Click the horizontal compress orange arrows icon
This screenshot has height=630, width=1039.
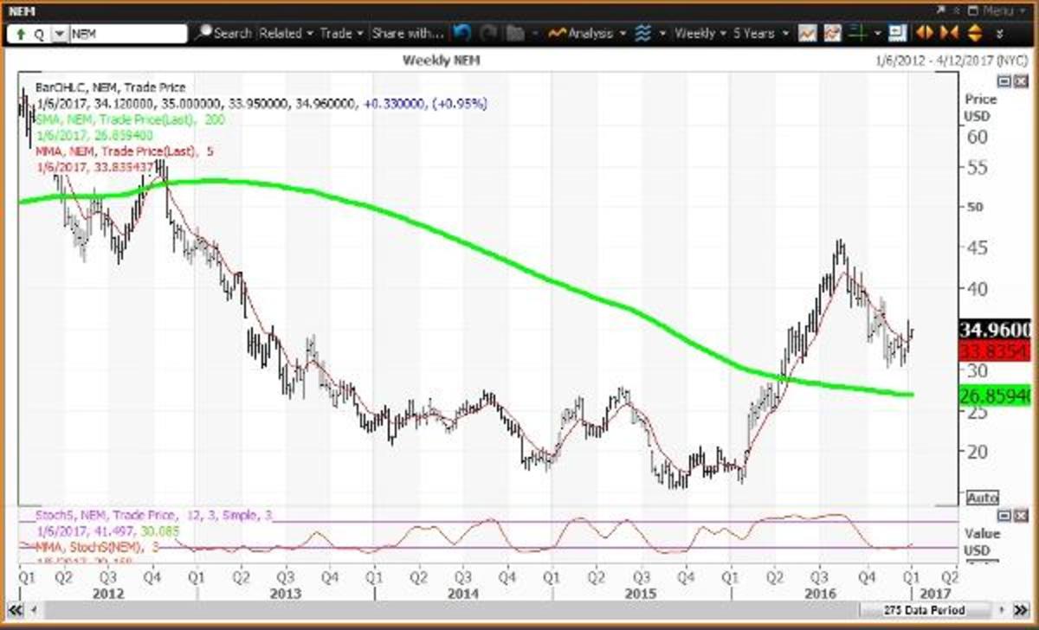[x=949, y=34]
